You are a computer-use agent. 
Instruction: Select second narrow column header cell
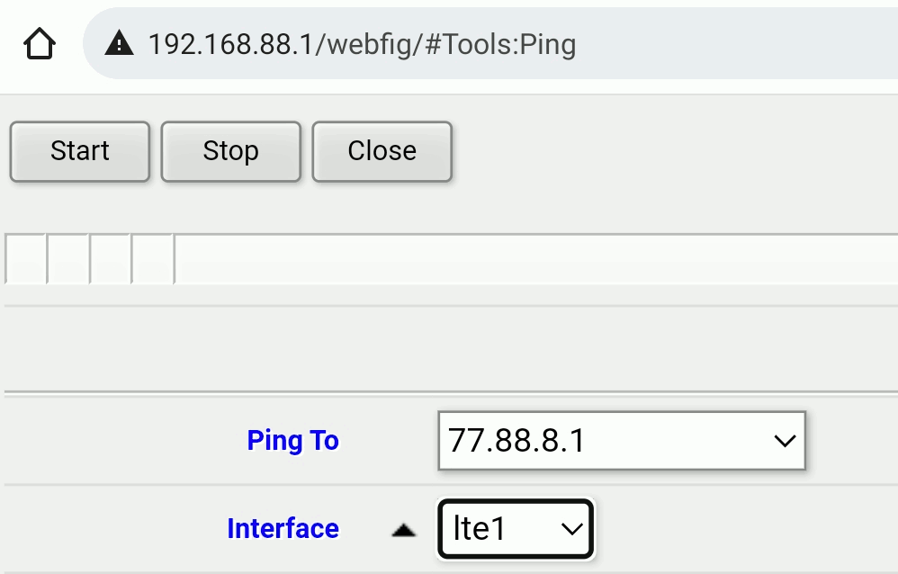(x=68, y=260)
